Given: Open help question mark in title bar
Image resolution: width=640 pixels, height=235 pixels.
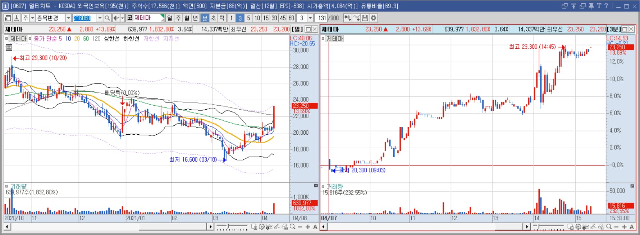Looking at the screenshot, I should point(607,6).
